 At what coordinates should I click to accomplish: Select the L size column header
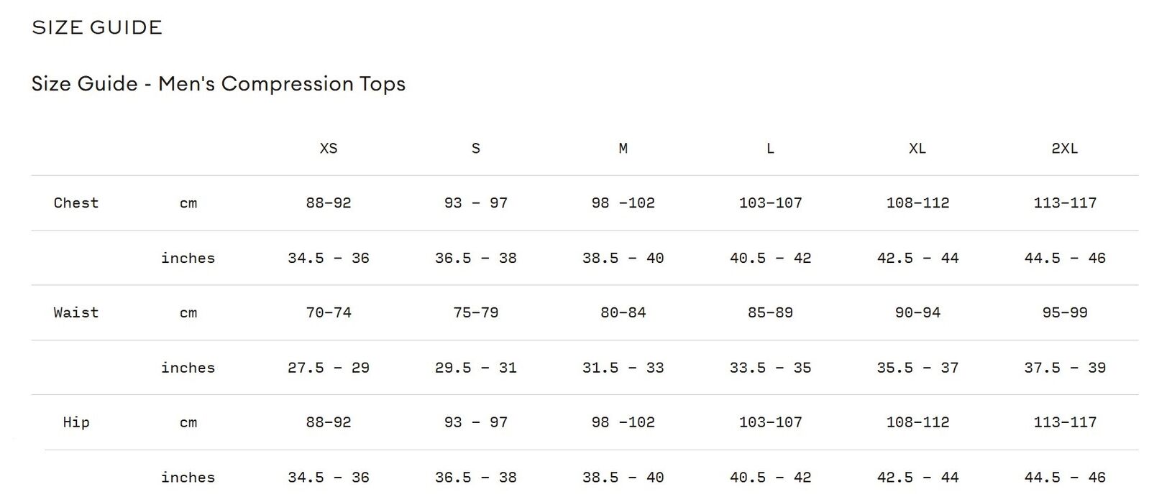[770, 149]
